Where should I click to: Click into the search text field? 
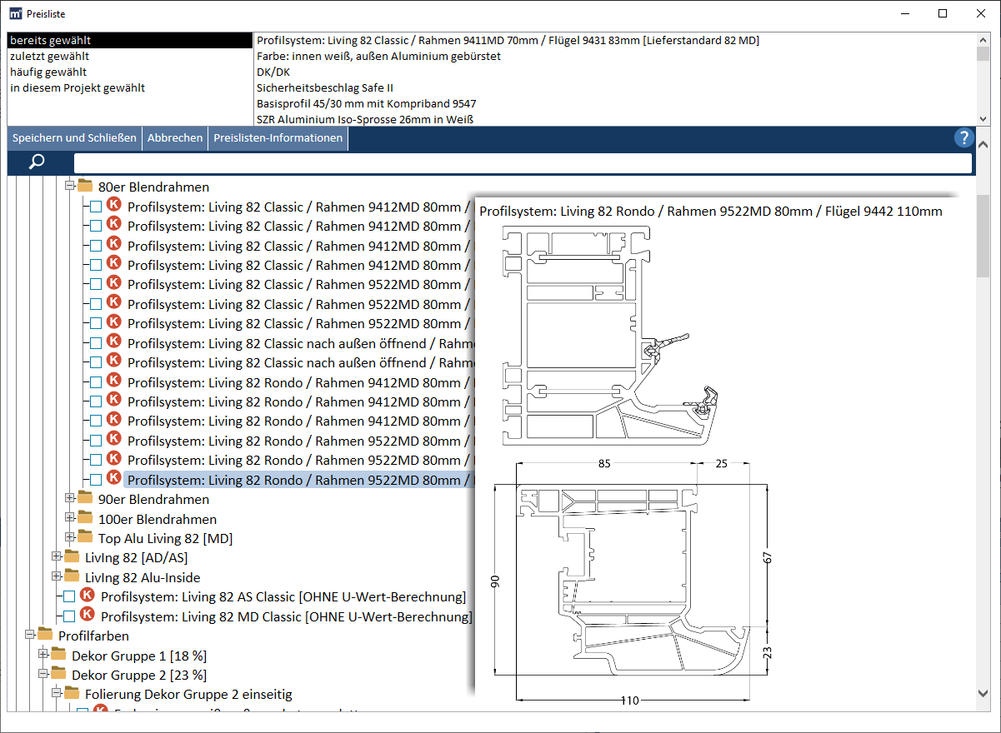(x=522, y=163)
